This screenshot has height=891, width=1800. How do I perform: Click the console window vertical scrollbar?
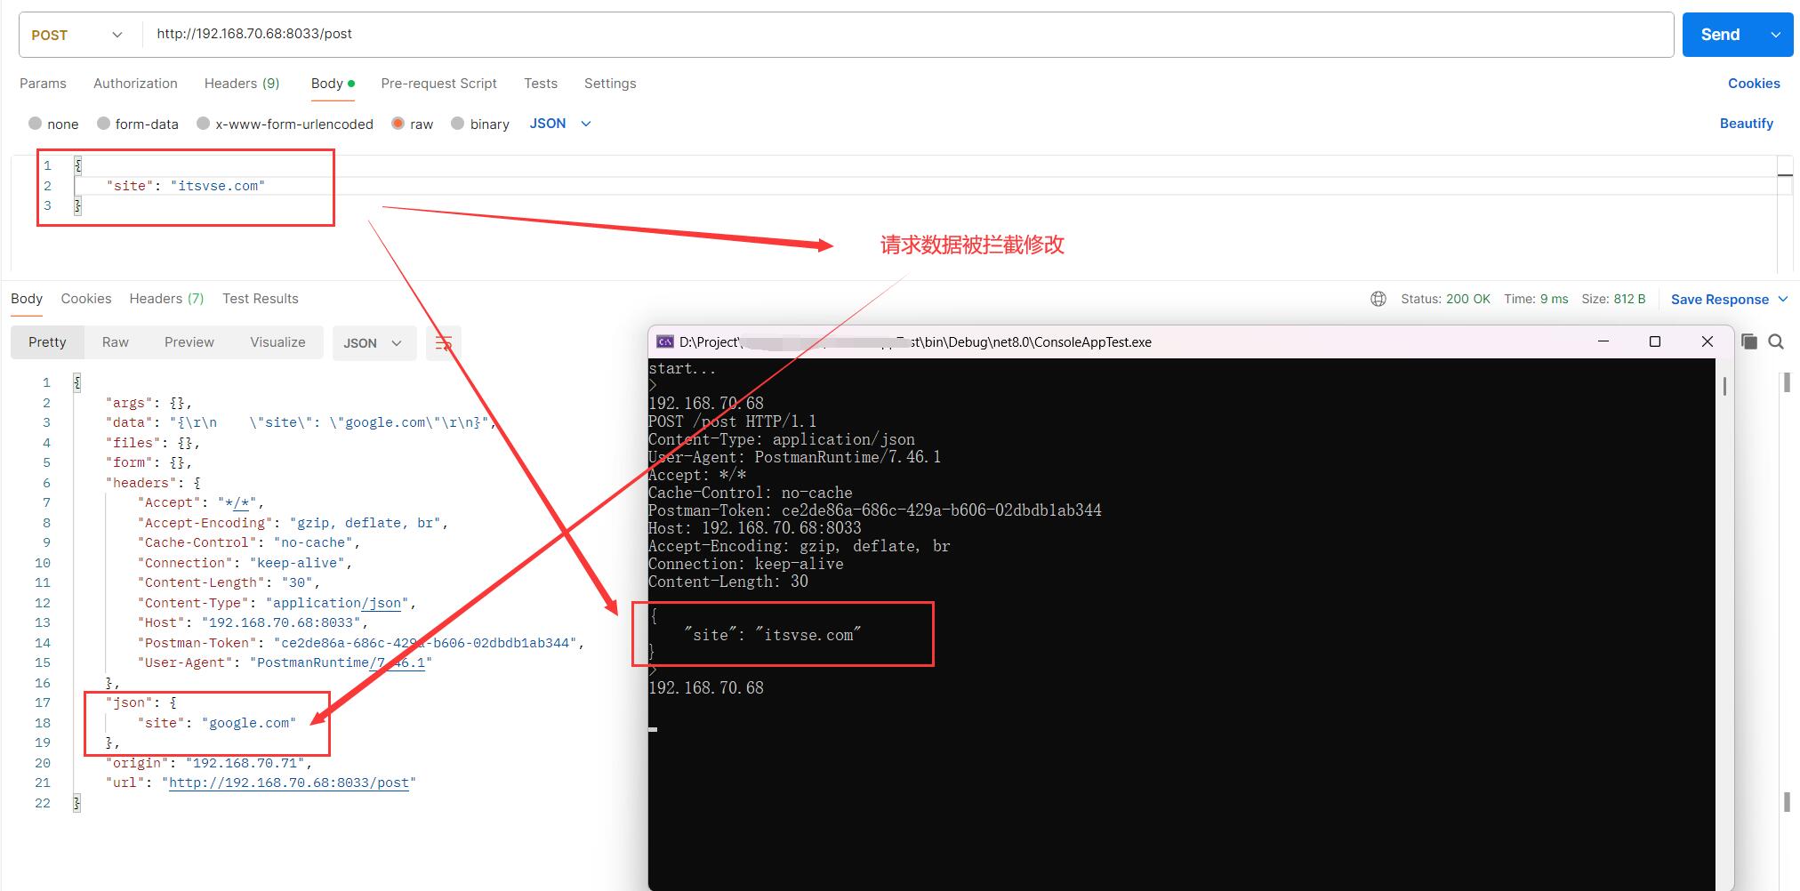coord(1724,386)
